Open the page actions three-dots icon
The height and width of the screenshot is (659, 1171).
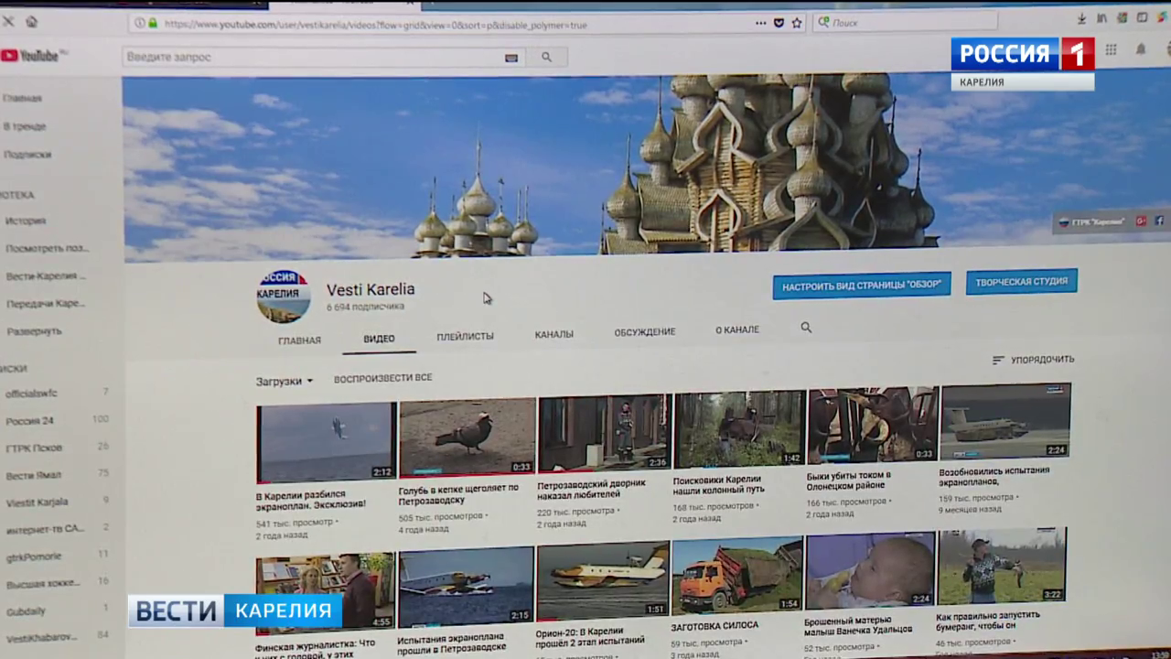click(x=761, y=23)
